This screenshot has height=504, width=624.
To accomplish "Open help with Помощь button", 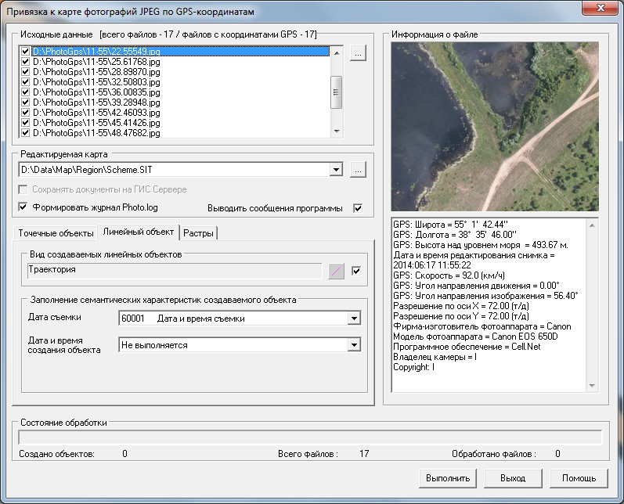I will [579, 477].
